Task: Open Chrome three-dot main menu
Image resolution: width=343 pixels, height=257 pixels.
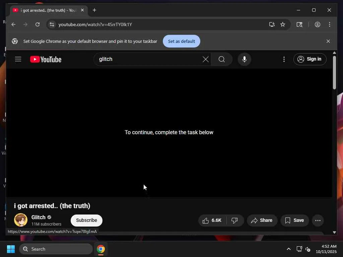Action: (330, 24)
